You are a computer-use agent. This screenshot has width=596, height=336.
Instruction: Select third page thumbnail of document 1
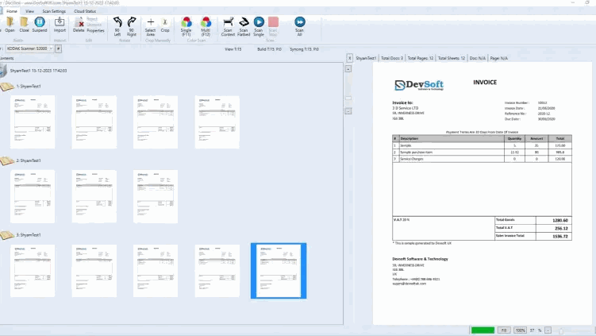click(156, 122)
